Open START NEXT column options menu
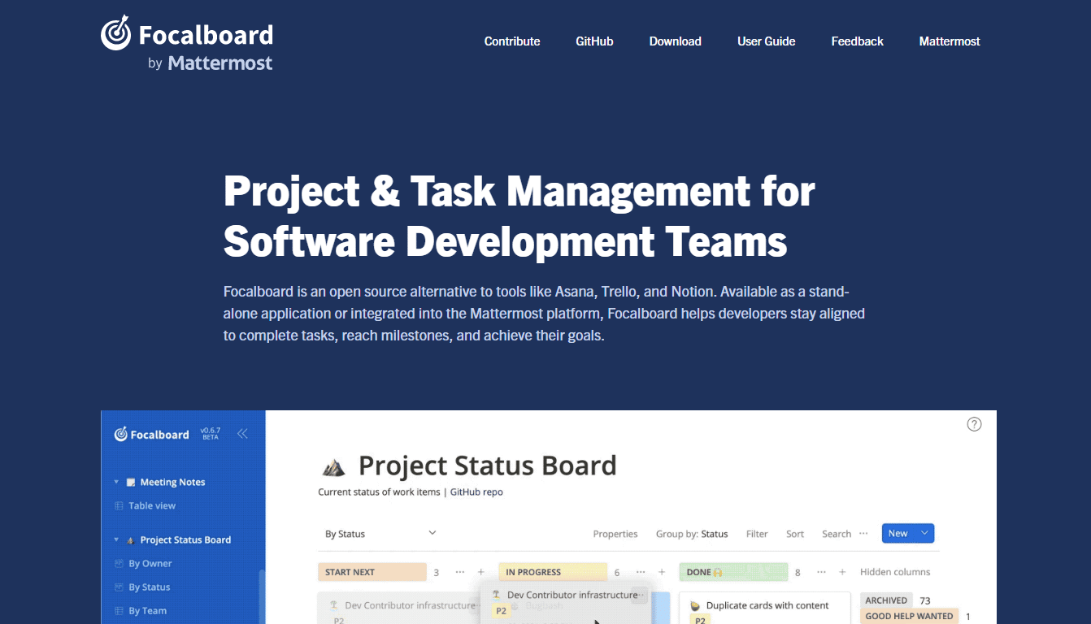 (x=460, y=572)
